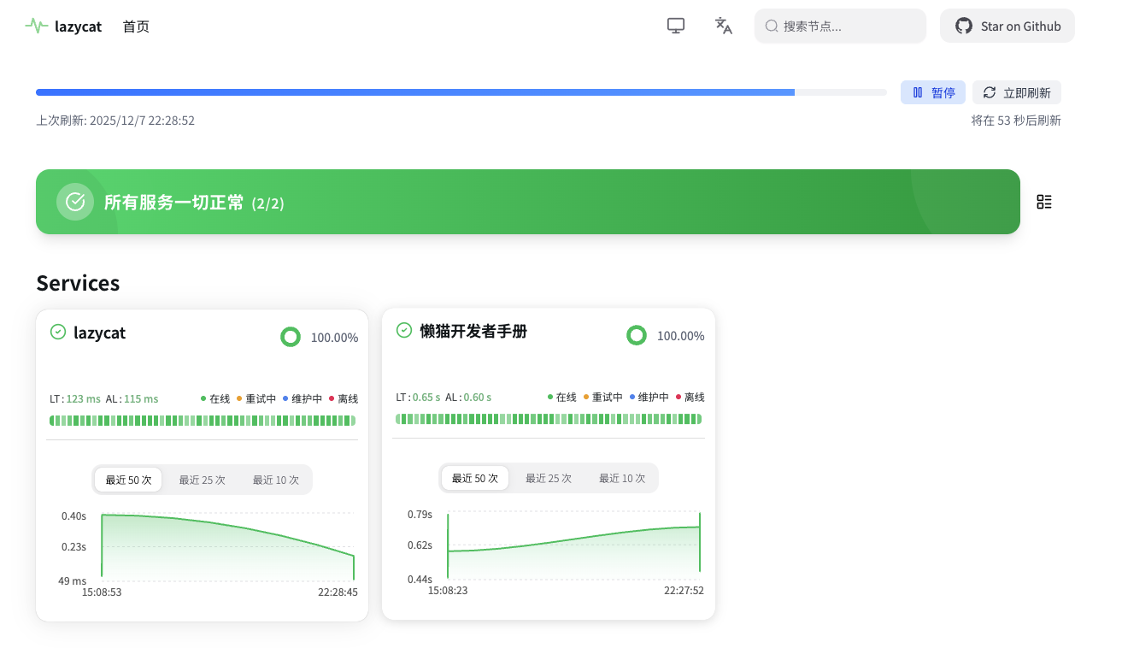This screenshot has width=1122, height=654.
Task: Click the checkmark icon in the green status banner
Action: [x=75, y=202]
